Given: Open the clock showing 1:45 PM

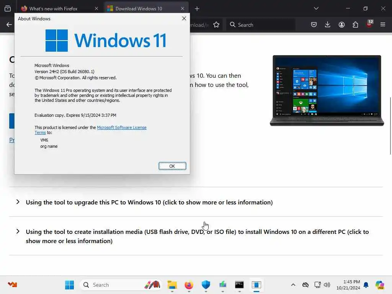Looking at the screenshot, I should [348, 285].
